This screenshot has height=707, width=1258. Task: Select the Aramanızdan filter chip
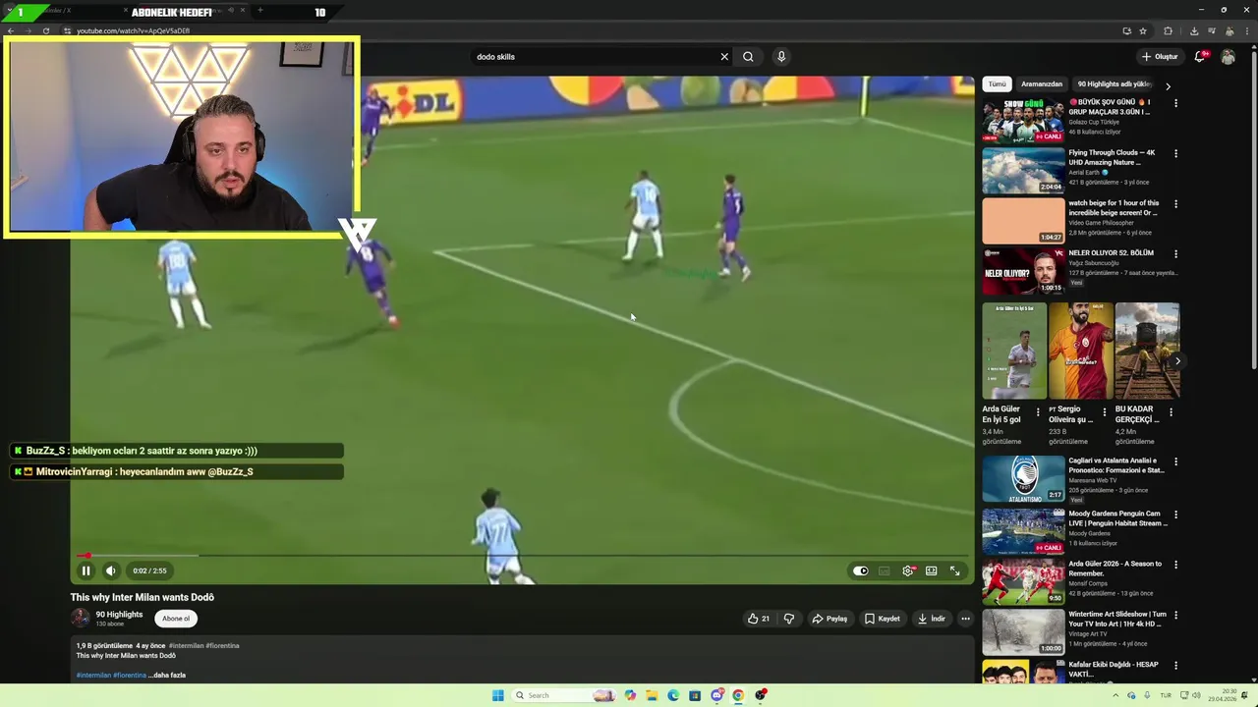1042,84
